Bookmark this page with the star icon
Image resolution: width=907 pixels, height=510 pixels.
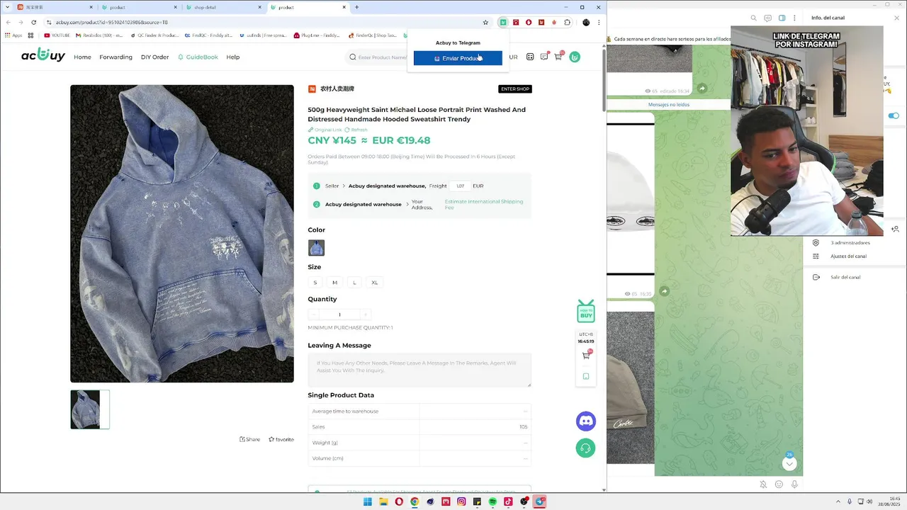(x=485, y=23)
